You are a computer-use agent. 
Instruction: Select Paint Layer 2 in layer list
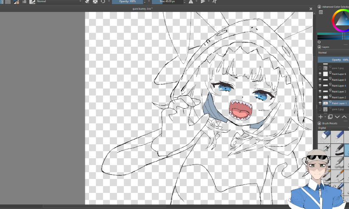coord(339,97)
